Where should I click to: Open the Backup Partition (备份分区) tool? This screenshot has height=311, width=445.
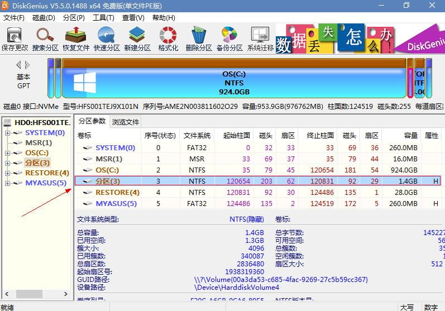(229, 39)
